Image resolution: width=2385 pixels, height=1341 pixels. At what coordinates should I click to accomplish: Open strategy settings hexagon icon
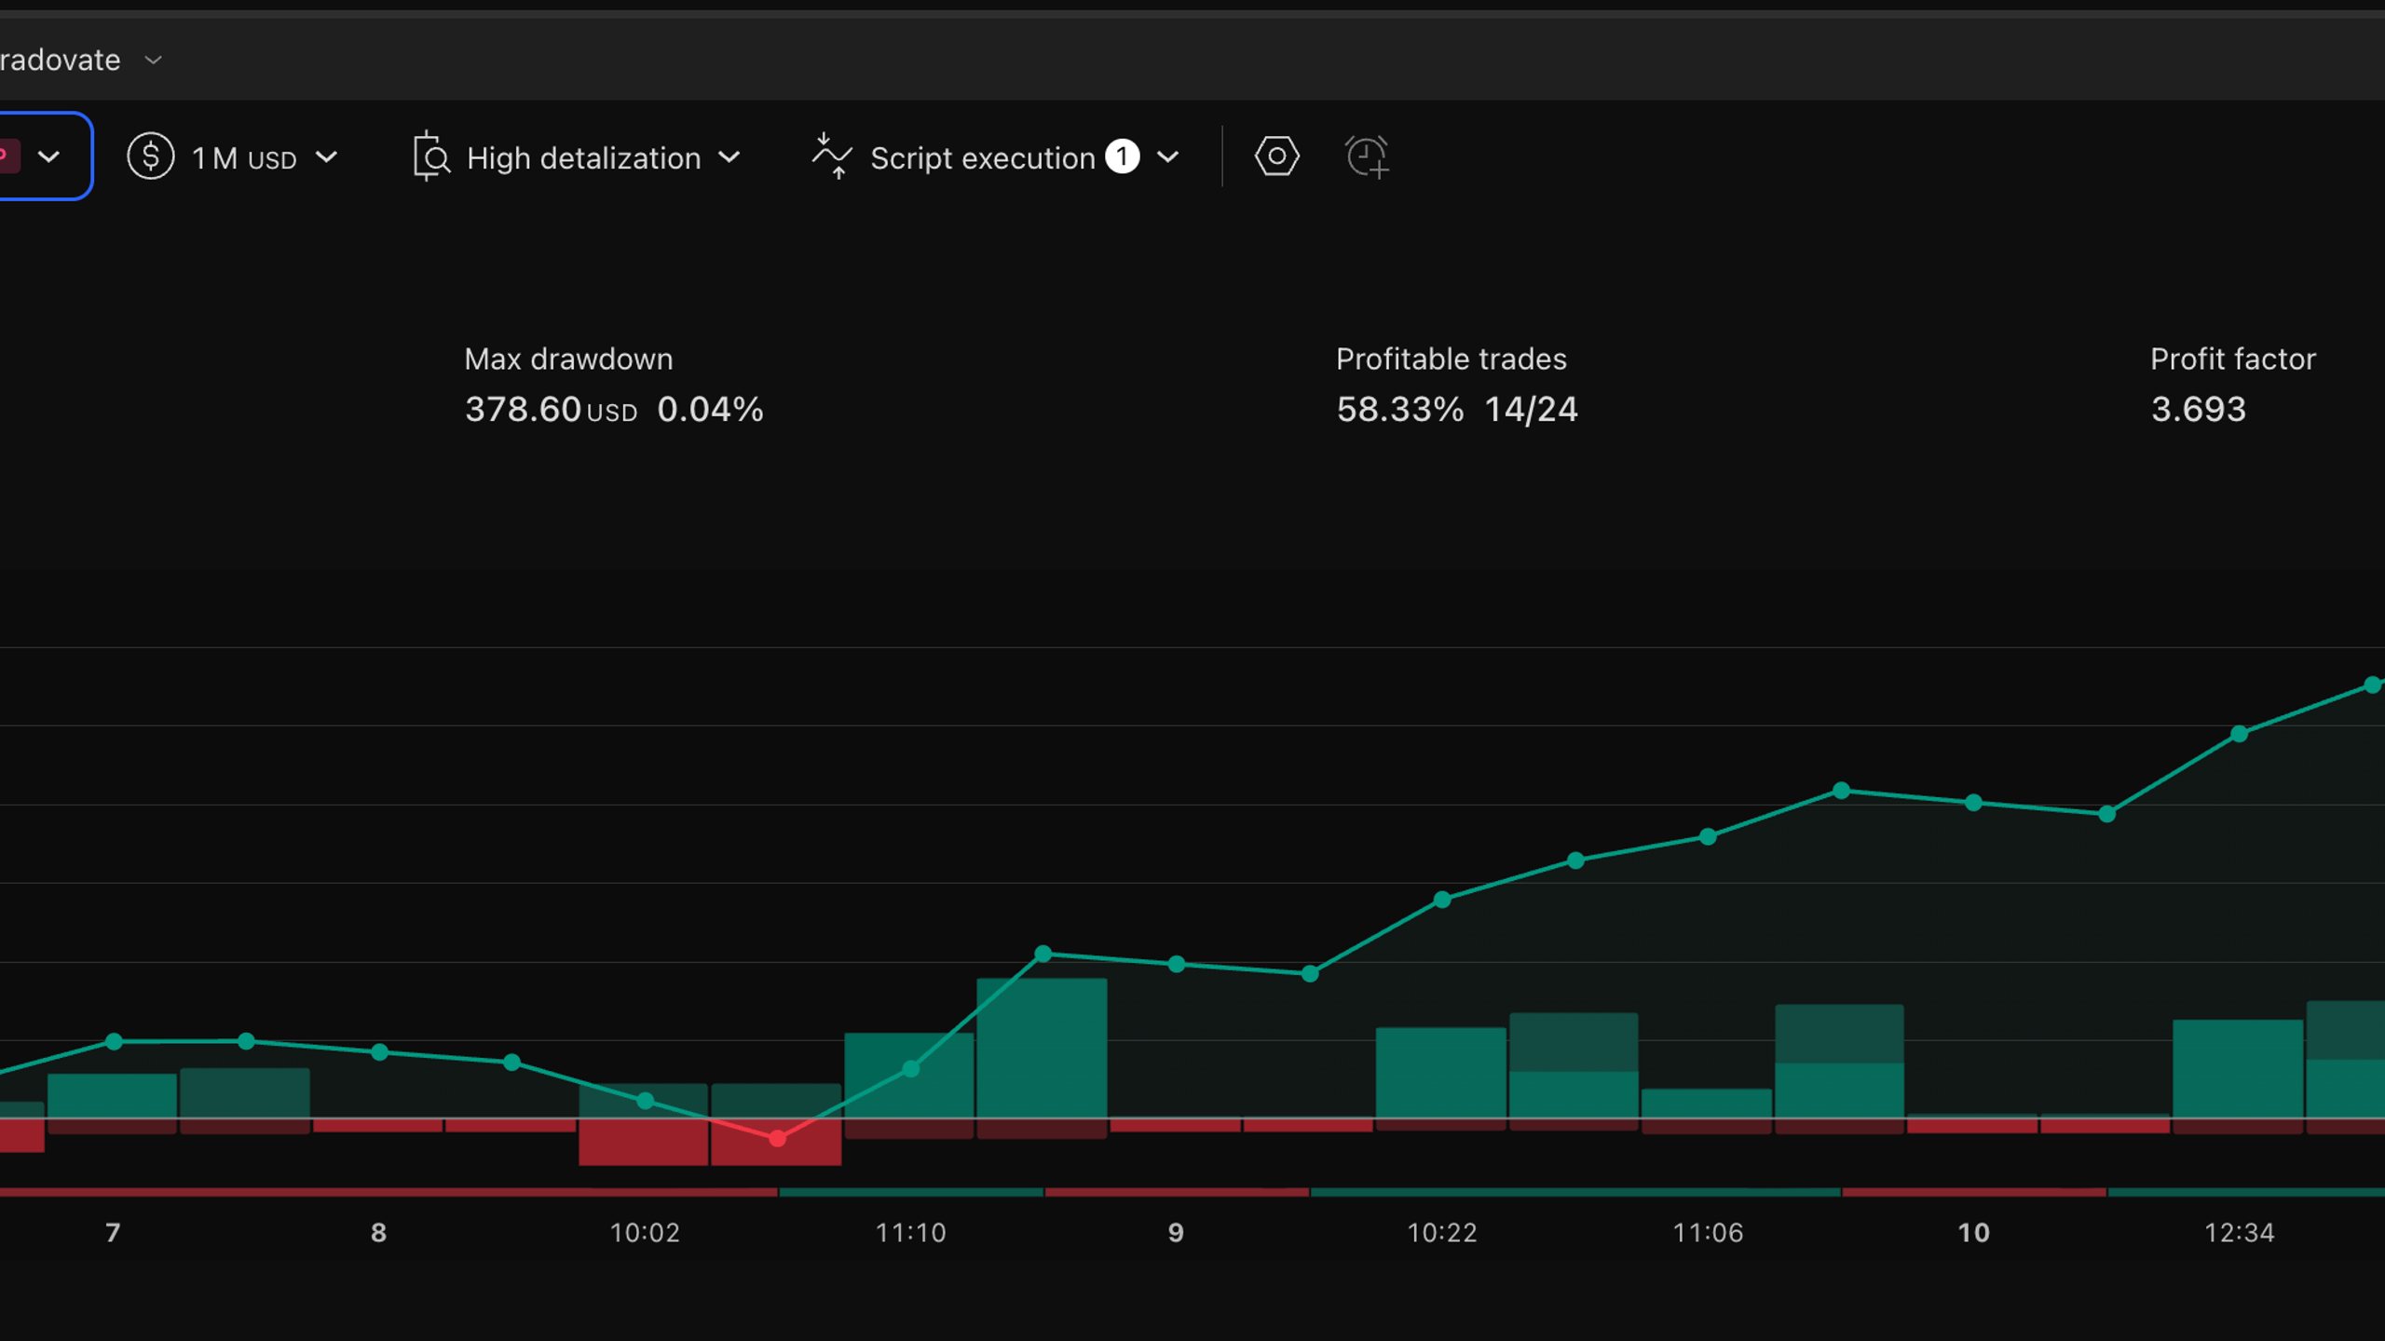pyautogui.click(x=1276, y=156)
